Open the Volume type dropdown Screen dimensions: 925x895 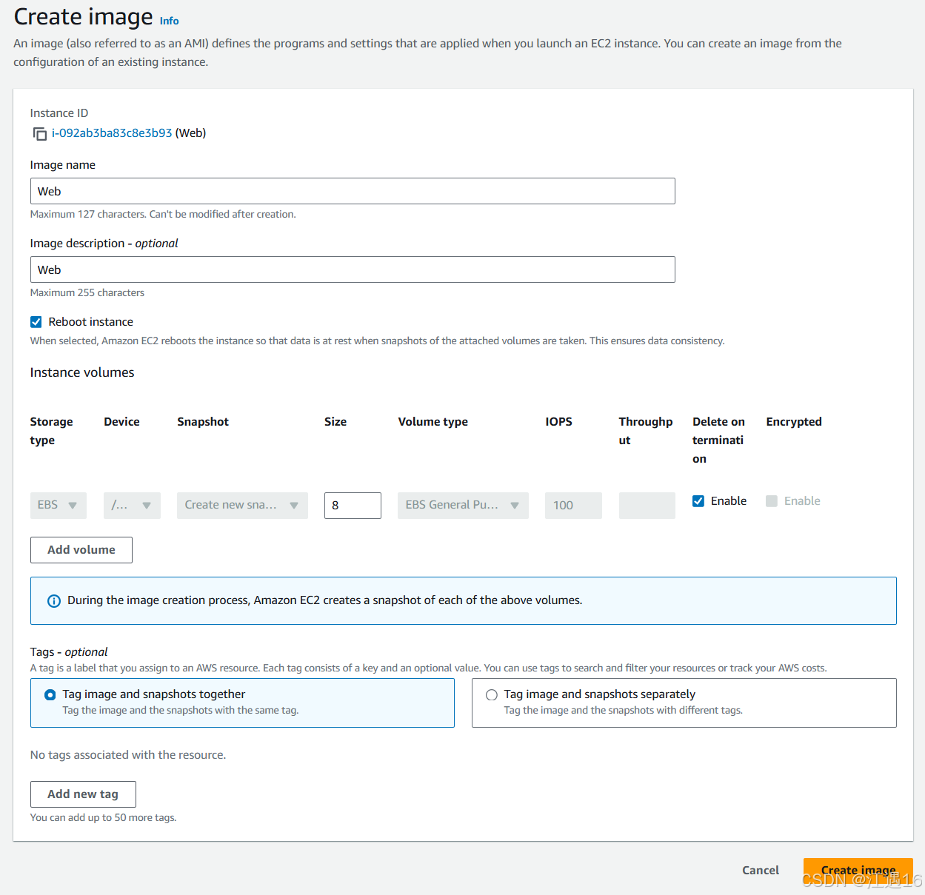coord(463,505)
